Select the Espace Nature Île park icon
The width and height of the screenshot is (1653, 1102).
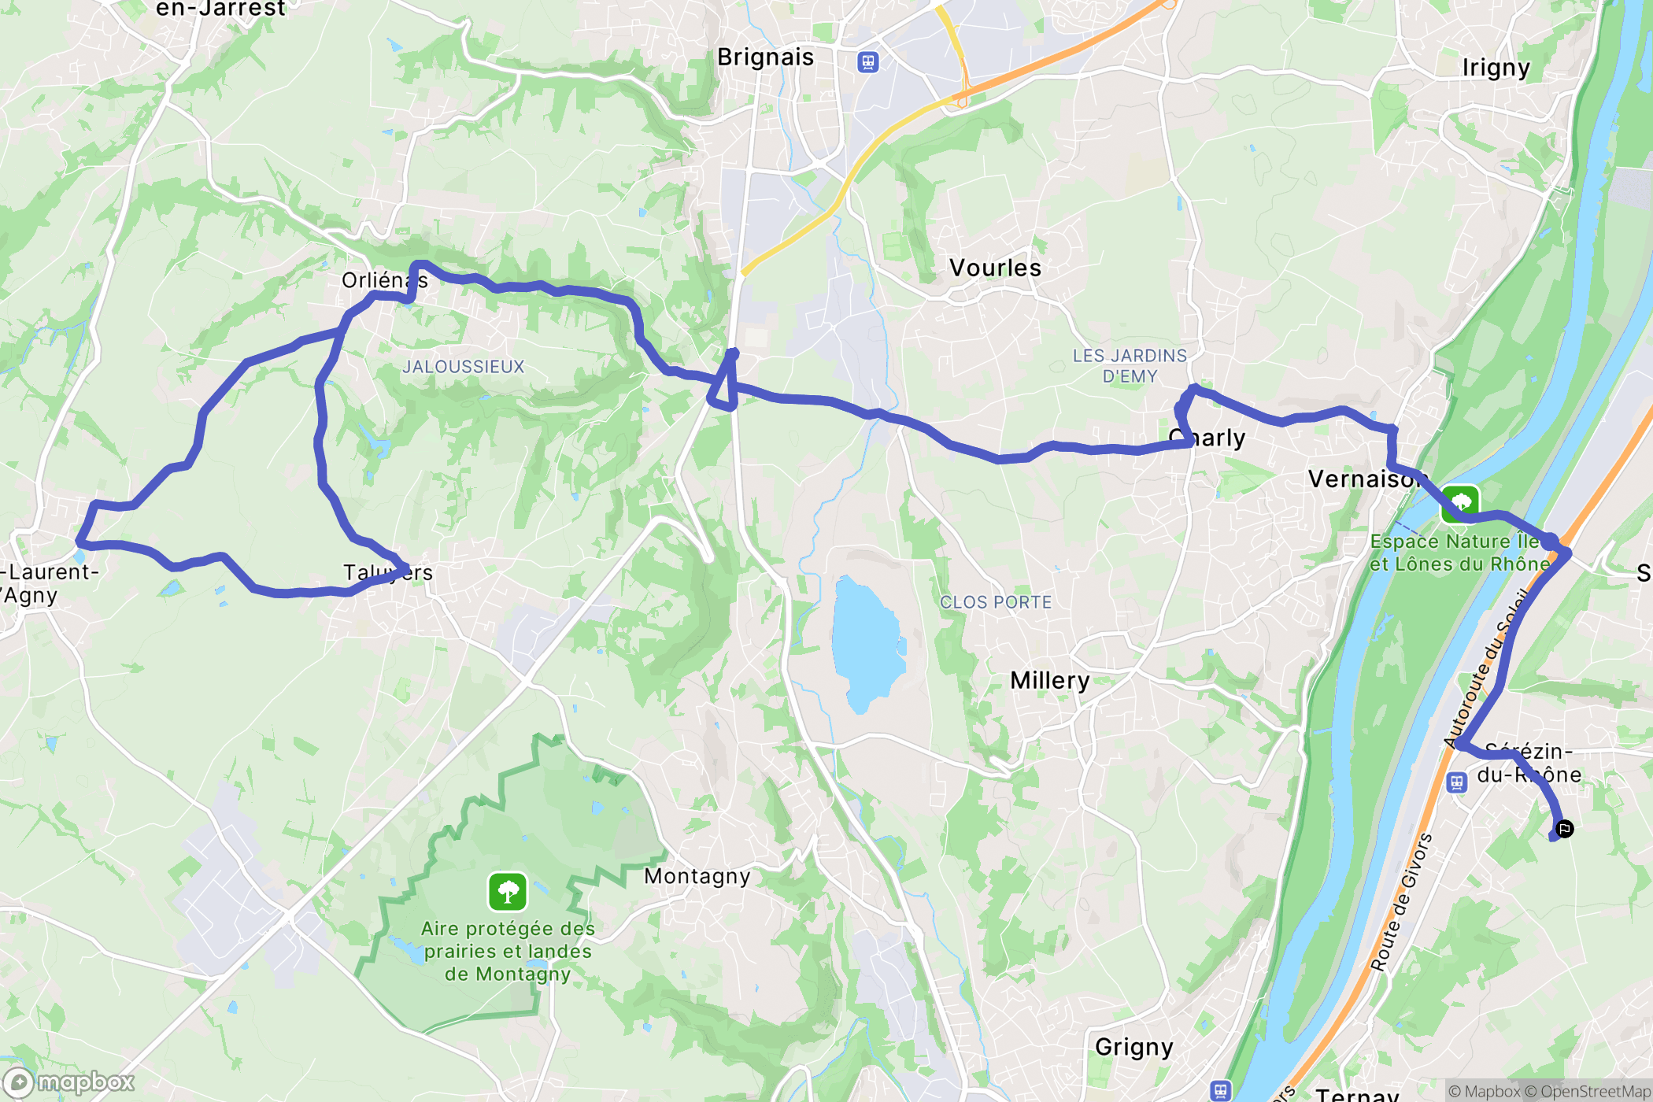coord(1460,504)
